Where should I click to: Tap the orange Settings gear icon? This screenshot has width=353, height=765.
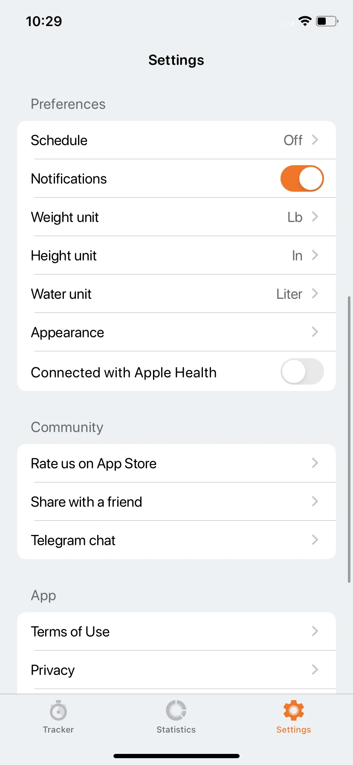coord(294,710)
